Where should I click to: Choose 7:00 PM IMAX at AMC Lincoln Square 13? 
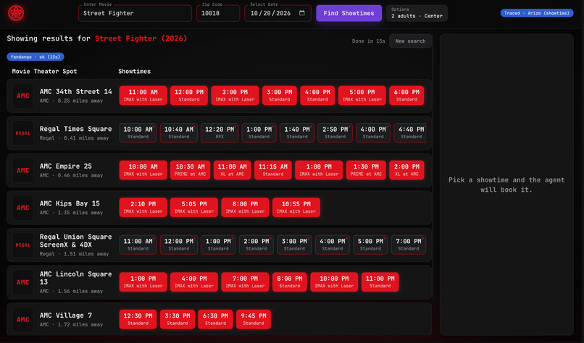245,282
